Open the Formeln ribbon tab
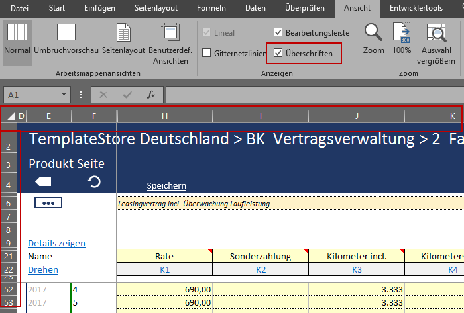Image resolution: width=464 pixels, height=313 pixels. [212, 9]
